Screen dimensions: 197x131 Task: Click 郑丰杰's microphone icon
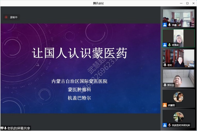(x=165, y=85)
